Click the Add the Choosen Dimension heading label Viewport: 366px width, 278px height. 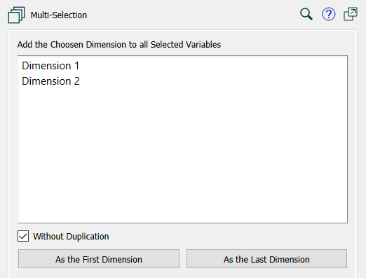click(119, 45)
